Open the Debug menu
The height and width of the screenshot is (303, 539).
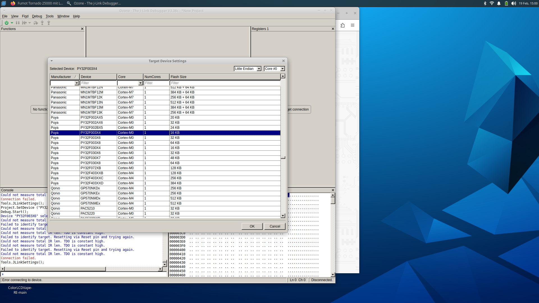37,16
